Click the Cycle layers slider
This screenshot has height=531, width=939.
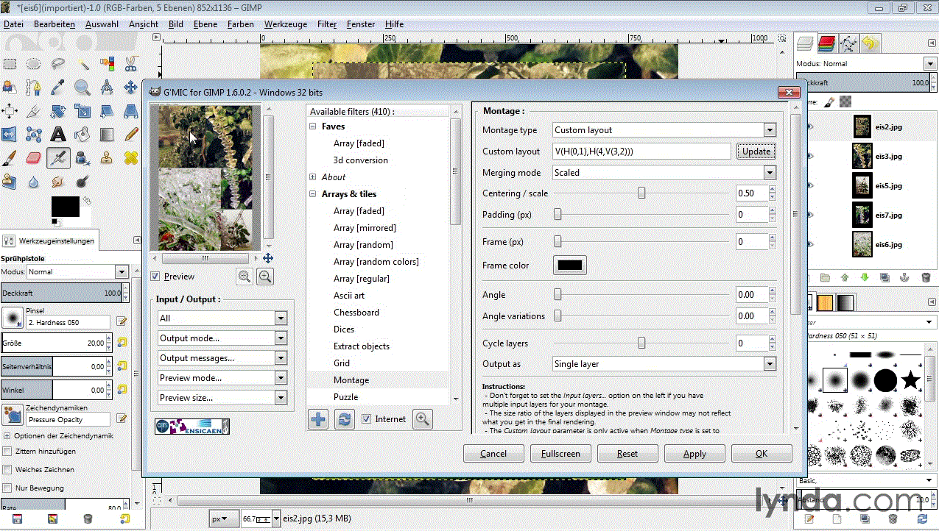click(641, 343)
